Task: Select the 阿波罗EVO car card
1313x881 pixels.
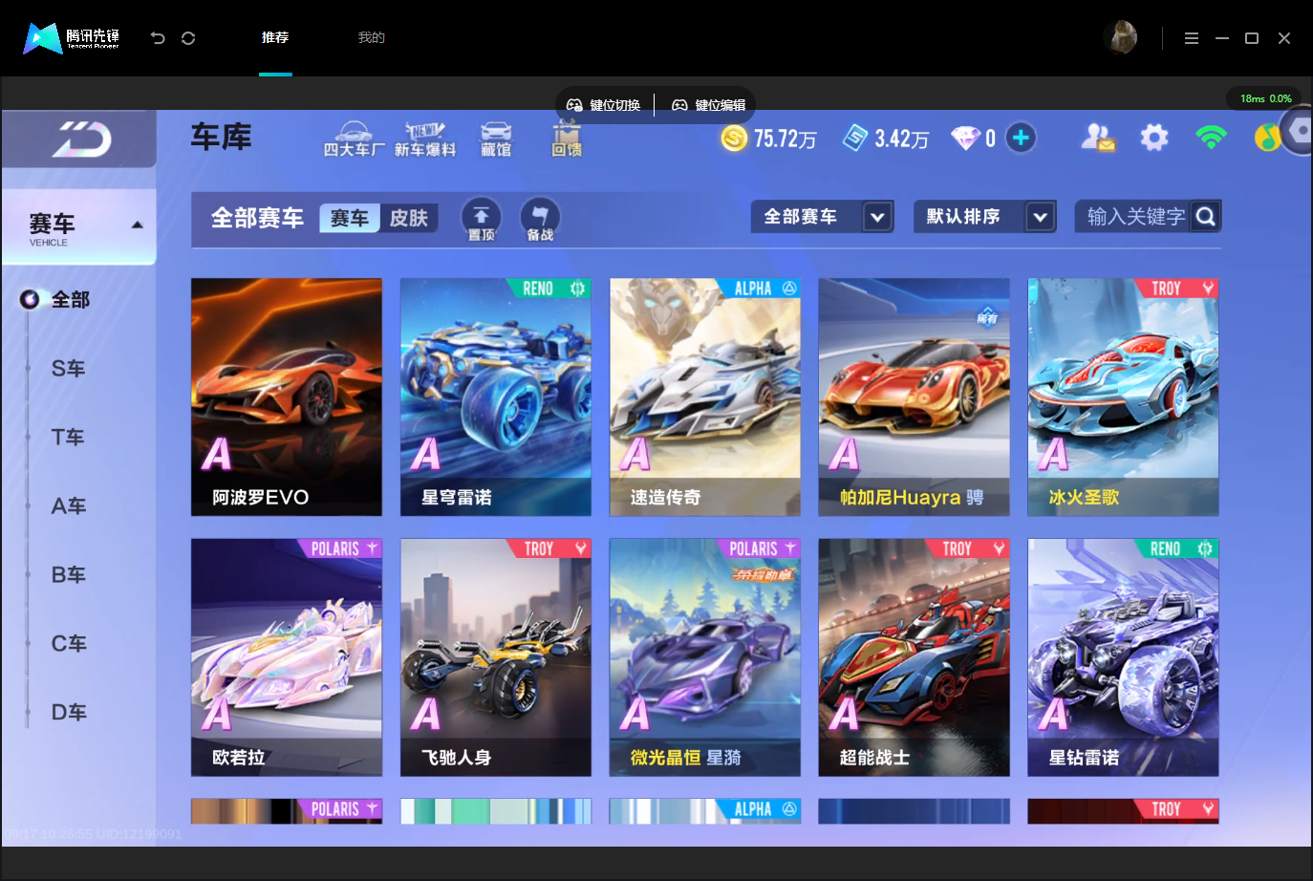Action: tap(287, 398)
